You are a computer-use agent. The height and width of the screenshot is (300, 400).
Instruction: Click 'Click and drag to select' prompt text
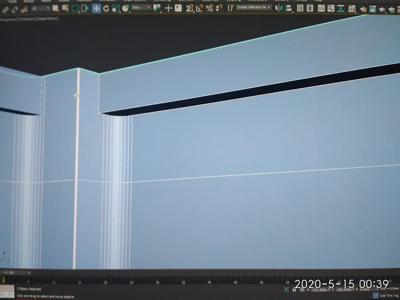coord(45,296)
